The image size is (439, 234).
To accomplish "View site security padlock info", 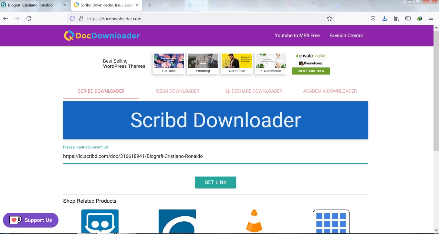I will point(81,19).
